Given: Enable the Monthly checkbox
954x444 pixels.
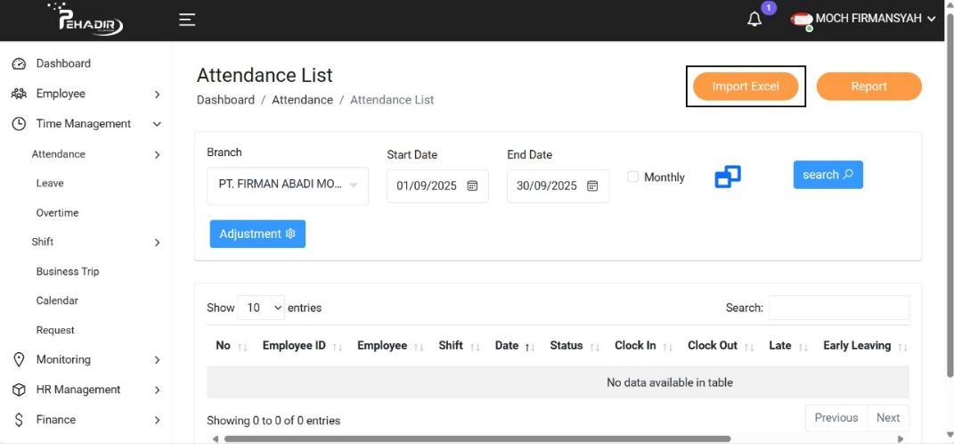Looking at the screenshot, I should tap(633, 177).
